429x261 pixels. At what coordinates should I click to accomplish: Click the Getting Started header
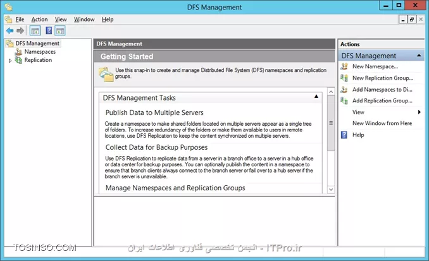[x=127, y=57]
